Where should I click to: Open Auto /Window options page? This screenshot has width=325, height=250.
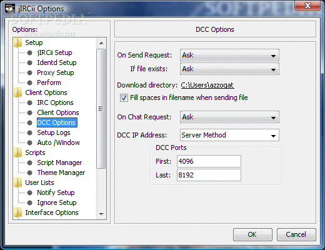[x=58, y=142]
